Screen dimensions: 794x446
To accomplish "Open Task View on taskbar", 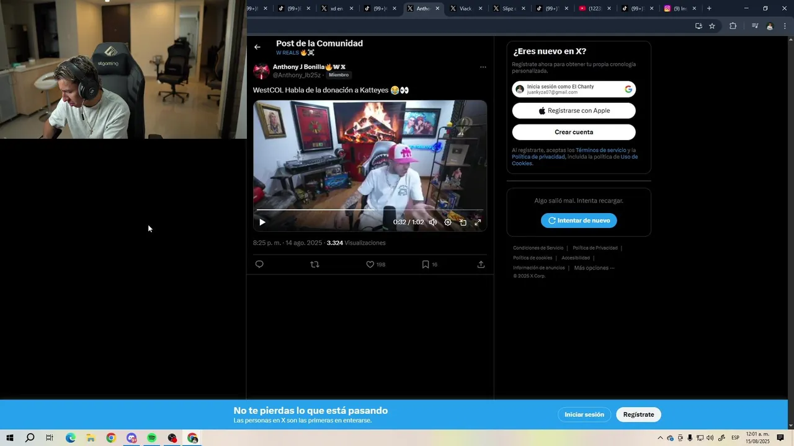I will (x=50, y=438).
